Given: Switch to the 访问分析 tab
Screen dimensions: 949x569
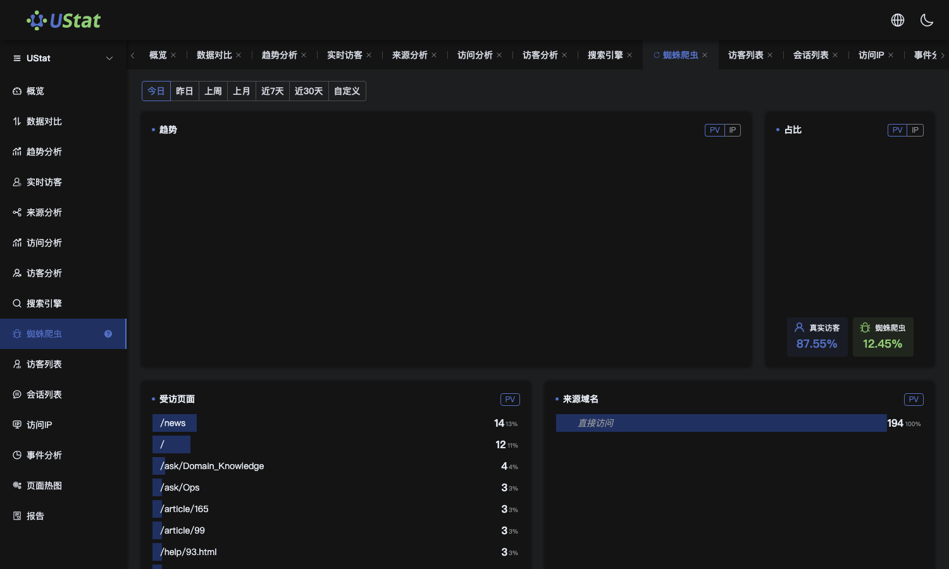Looking at the screenshot, I should (475, 55).
